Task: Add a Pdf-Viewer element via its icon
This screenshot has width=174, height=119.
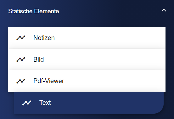Action: 21,81
